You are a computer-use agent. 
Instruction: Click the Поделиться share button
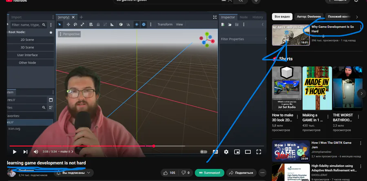pos(241,173)
